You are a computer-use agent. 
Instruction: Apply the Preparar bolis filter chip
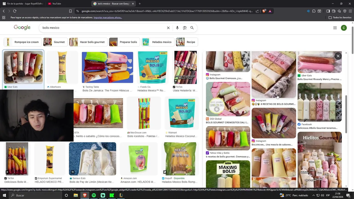coord(124,42)
